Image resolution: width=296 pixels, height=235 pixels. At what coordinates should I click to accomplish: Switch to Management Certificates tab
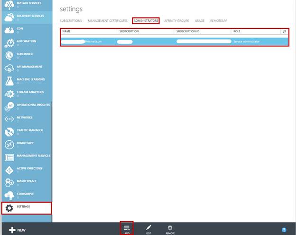click(x=108, y=20)
